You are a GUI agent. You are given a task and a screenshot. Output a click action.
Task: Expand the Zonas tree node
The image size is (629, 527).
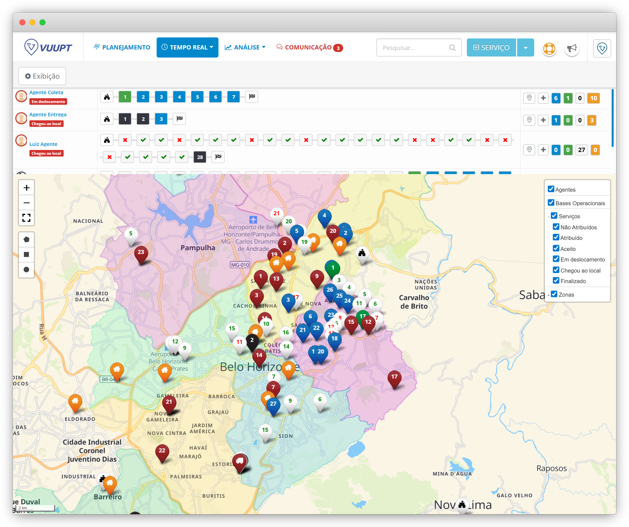[549, 295]
